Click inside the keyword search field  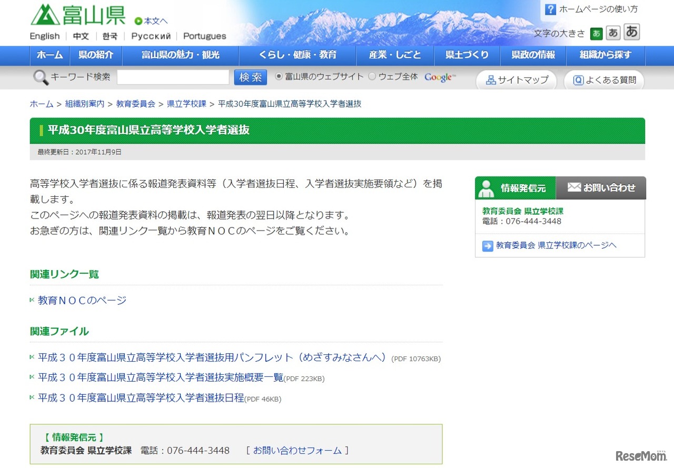pos(173,77)
